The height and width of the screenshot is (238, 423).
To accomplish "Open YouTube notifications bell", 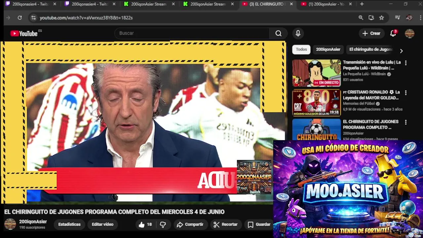I will pyautogui.click(x=393, y=33).
